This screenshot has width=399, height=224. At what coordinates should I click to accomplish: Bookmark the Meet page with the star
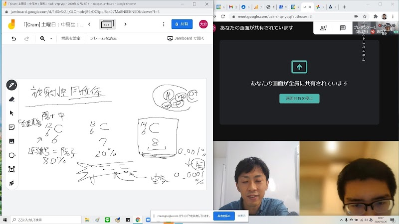click(365, 16)
